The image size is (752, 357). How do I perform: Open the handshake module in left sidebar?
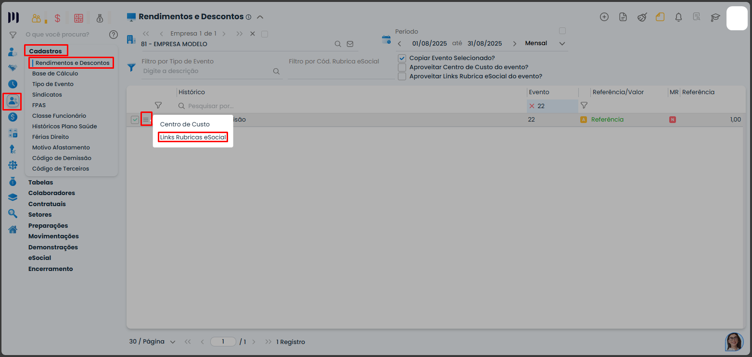13,68
